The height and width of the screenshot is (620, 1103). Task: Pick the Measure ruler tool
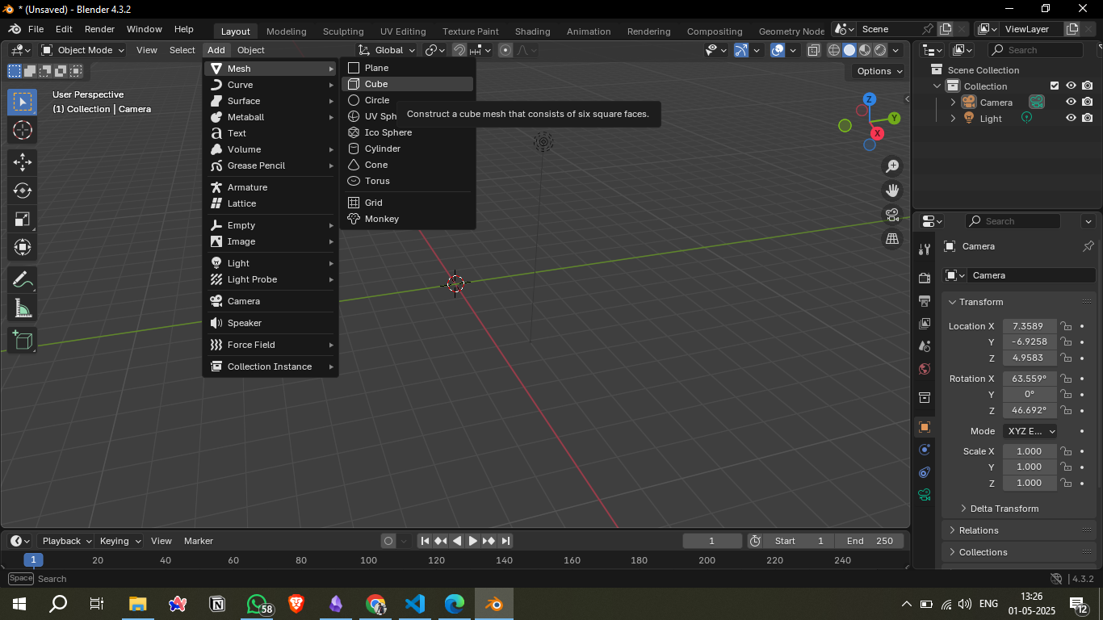pos(22,308)
